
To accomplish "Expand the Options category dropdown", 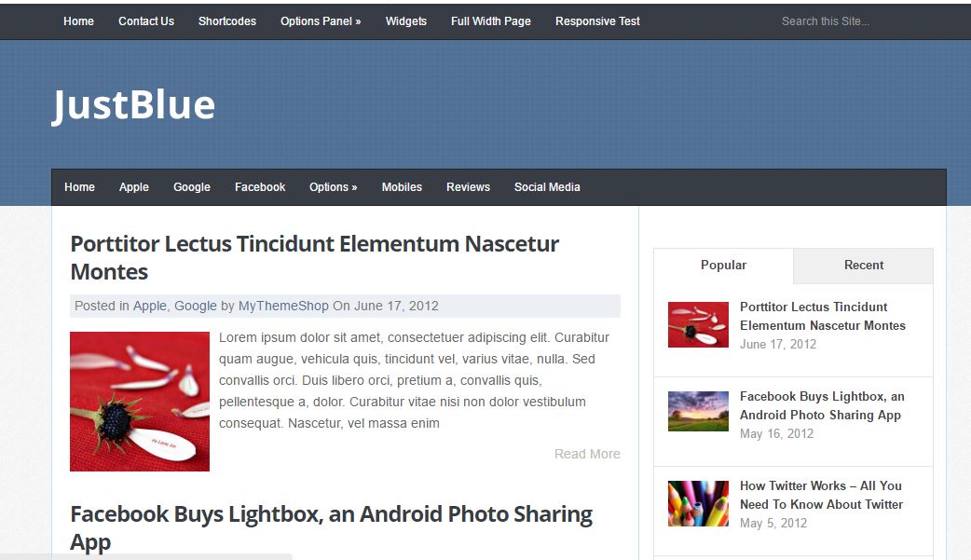I will pyautogui.click(x=333, y=187).
